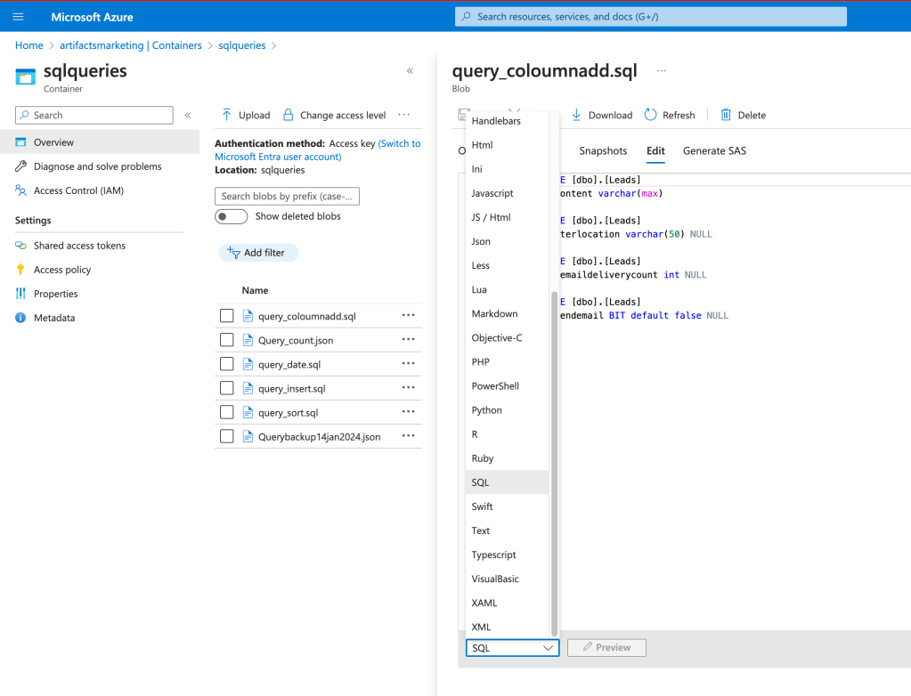Click the Access Control (IAM) people icon

tap(20, 190)
